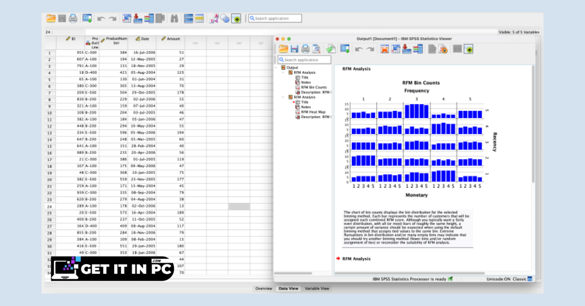Select the Amount column header
Viewport: 585px width, 306px height.
(x=171, y=42)
